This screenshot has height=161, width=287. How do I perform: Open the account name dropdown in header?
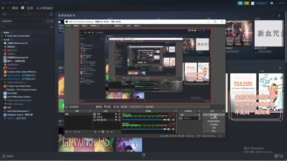pos(262,3)
